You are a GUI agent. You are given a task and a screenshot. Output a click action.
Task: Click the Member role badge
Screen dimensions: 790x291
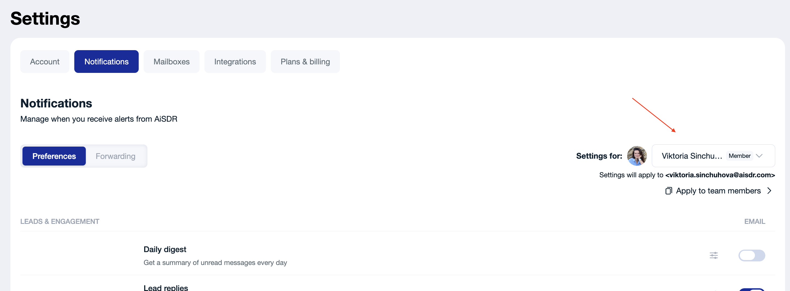[x=739, y=156]
